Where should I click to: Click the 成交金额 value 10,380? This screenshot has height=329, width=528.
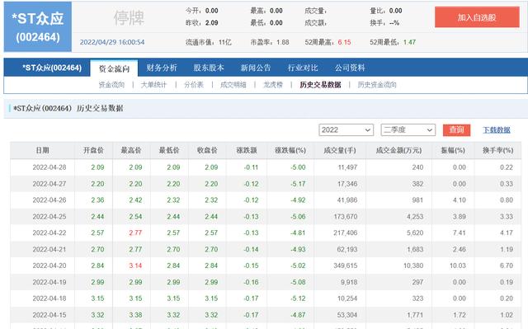click(x=413, y=266)
